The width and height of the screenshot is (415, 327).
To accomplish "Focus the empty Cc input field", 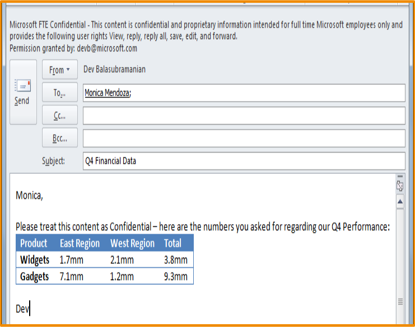I will 244,115.
